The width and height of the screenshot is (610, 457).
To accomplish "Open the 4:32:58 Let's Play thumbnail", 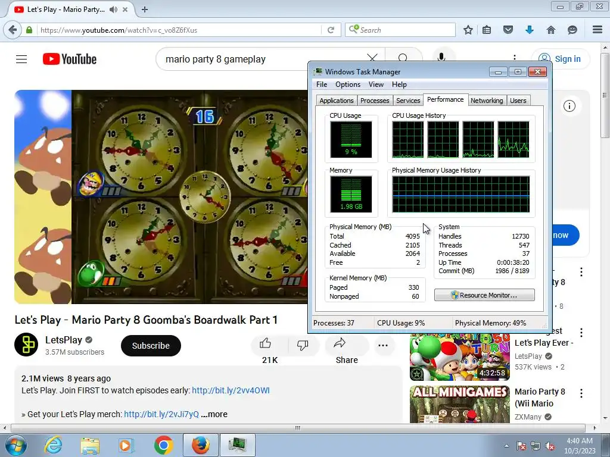I will [x=459, y=357].
